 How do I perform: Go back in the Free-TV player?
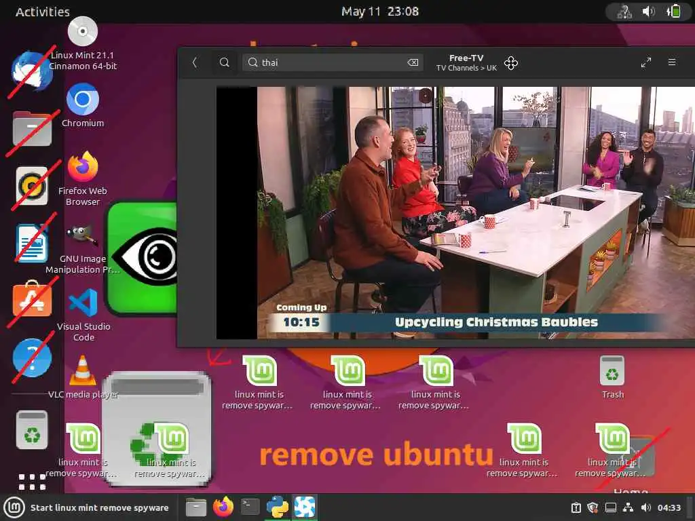point(195,62)
